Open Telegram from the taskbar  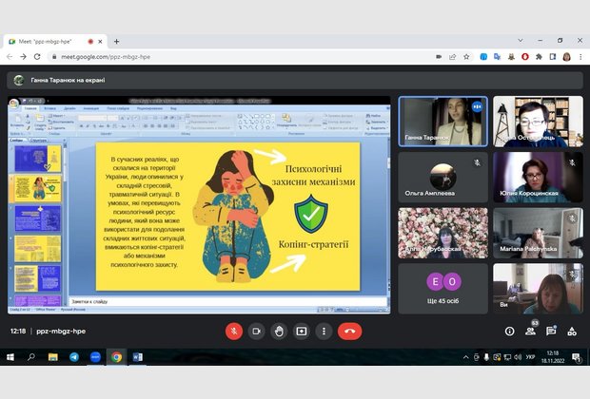(x=74, y=357)
